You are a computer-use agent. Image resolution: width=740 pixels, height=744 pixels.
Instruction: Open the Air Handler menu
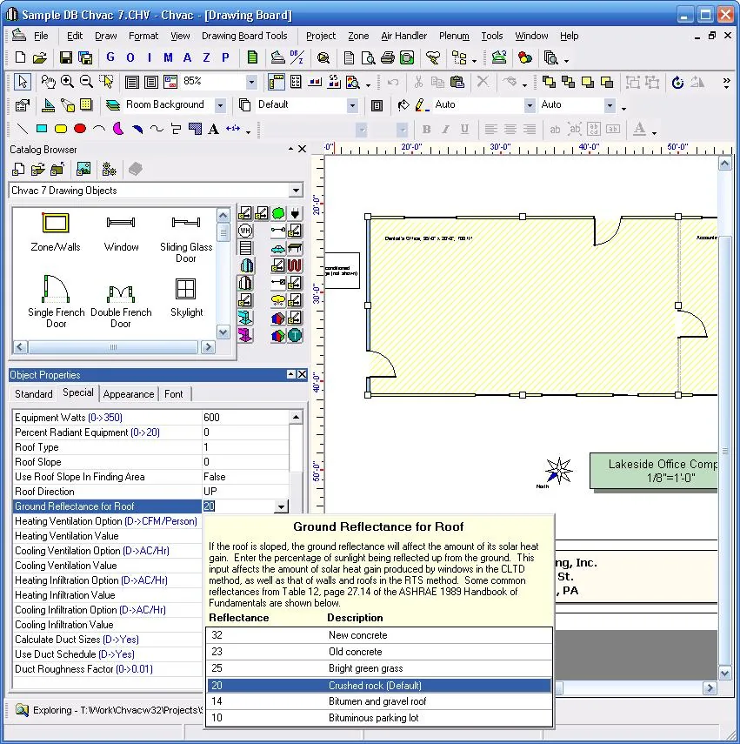click(403, 36)
